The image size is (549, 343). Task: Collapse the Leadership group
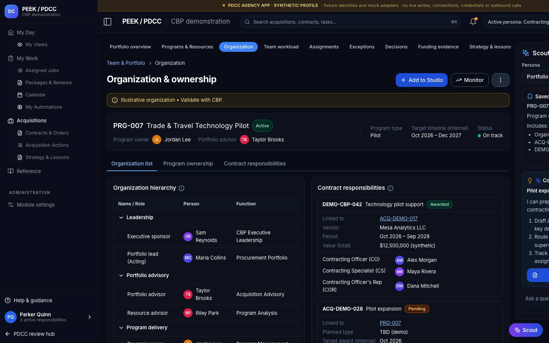point(121,218)
